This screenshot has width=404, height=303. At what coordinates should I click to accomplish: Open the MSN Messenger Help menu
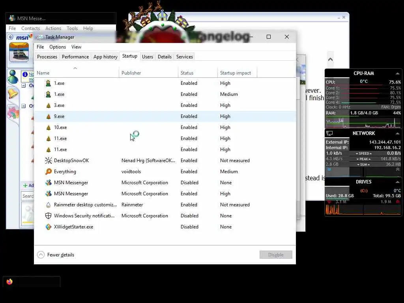point(88,28)
